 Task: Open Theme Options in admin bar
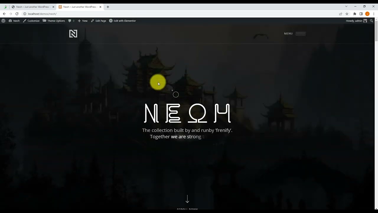click(53, 21)
